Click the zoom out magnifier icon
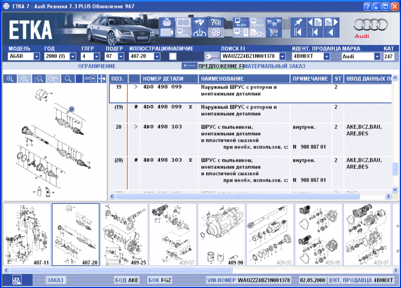The width and height of the screenshot is (401, 288). pyautogui.click(x=24, y=79)
